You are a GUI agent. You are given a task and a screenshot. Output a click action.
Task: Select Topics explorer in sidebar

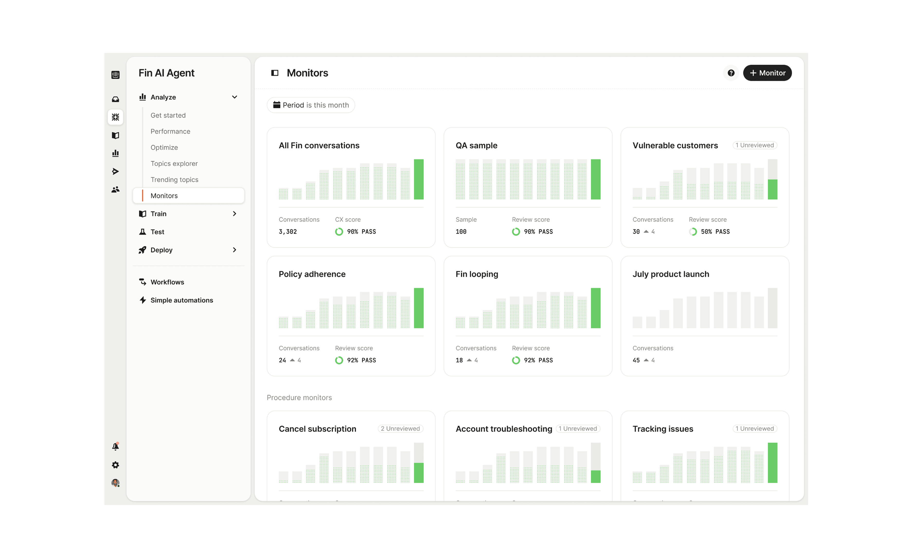pyautogui.click(x=174, y=163)
